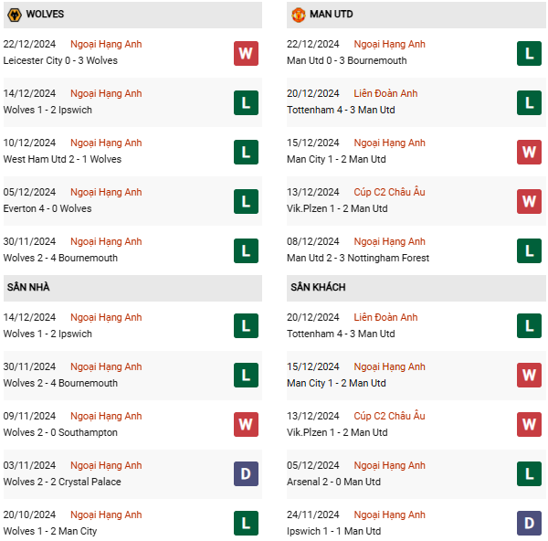Click the D badge for Wolves 2-2 Crystal Palace

point(246,474)
